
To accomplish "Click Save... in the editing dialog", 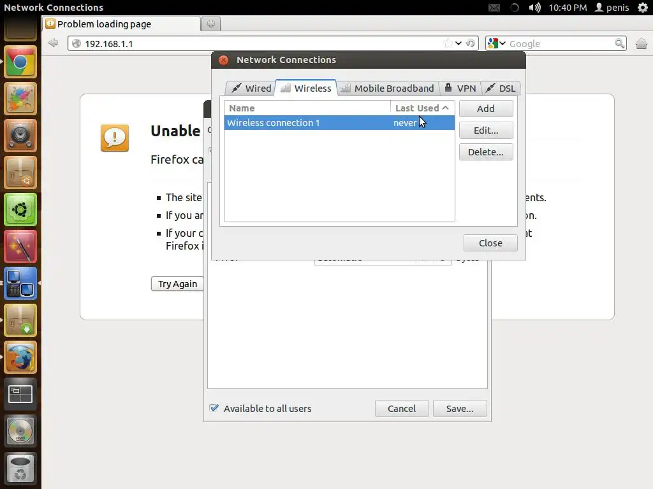I will [460, 408].
